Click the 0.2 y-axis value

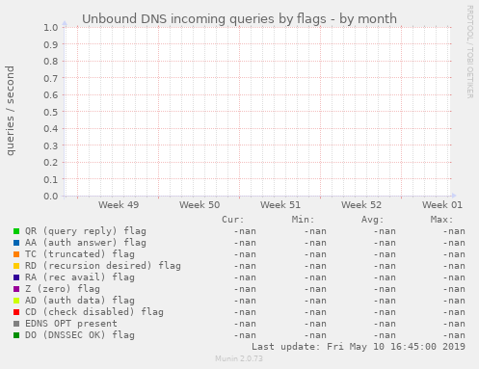(x=51, y=163)
